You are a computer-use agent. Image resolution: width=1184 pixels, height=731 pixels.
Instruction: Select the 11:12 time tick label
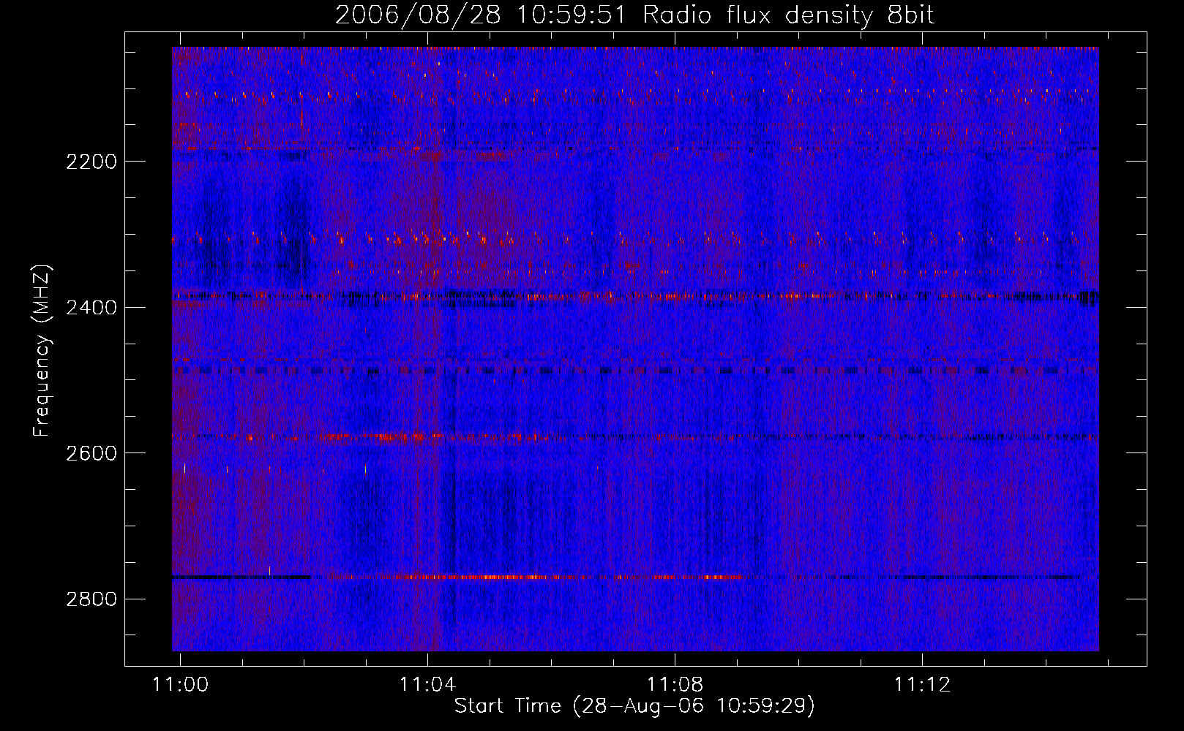click(922, 684)
